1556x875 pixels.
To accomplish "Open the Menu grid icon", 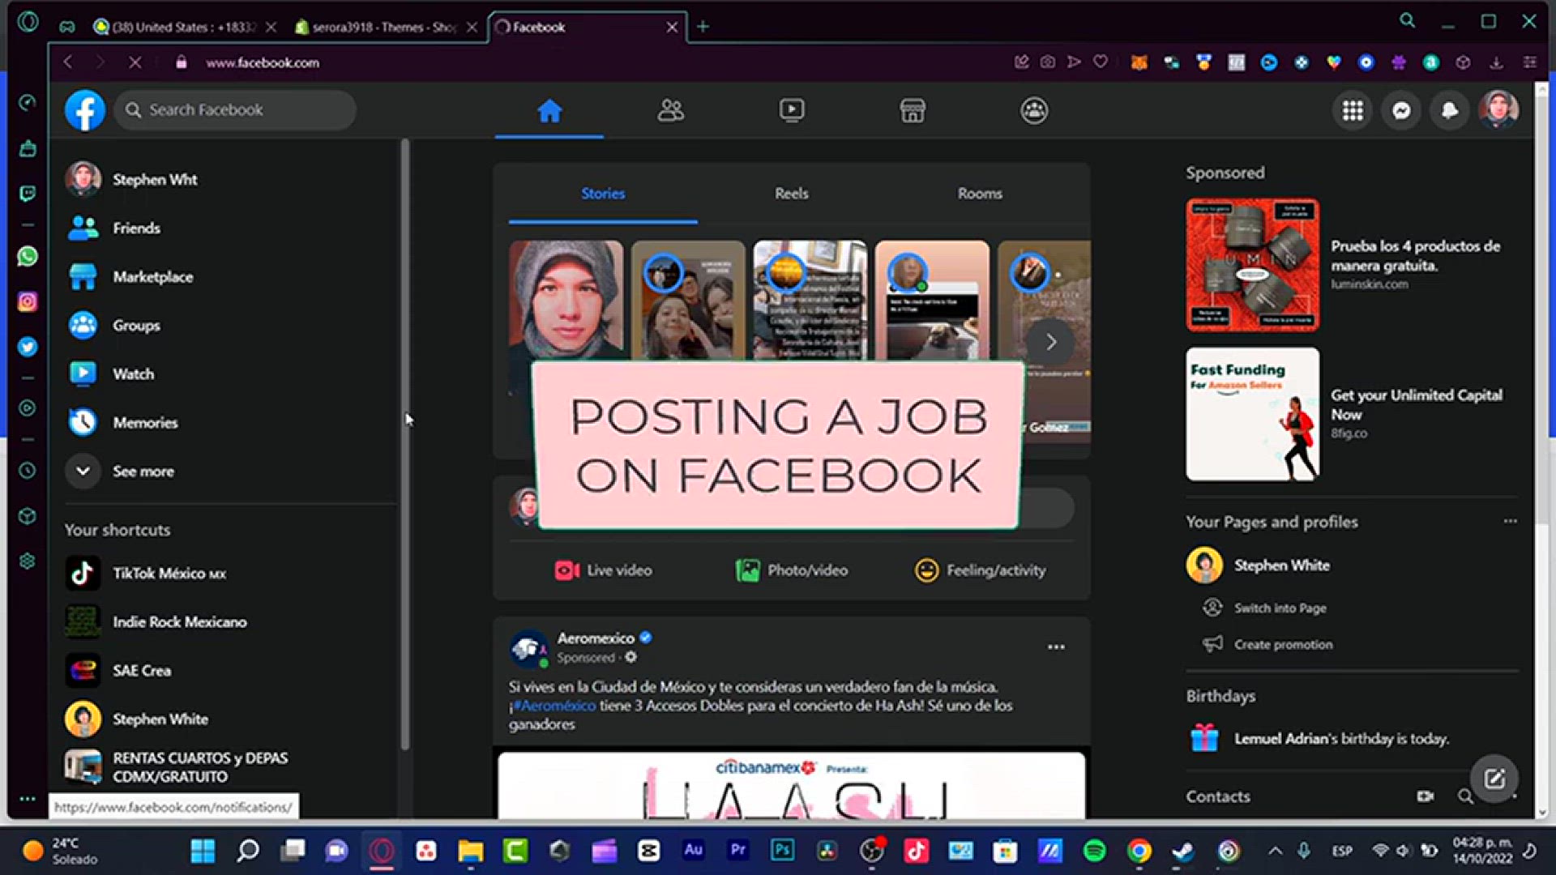I will (1352, 110).
